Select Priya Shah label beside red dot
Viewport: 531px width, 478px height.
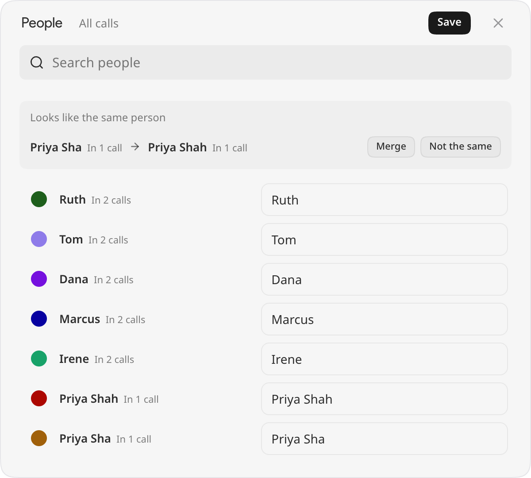[x=89, y=399]
